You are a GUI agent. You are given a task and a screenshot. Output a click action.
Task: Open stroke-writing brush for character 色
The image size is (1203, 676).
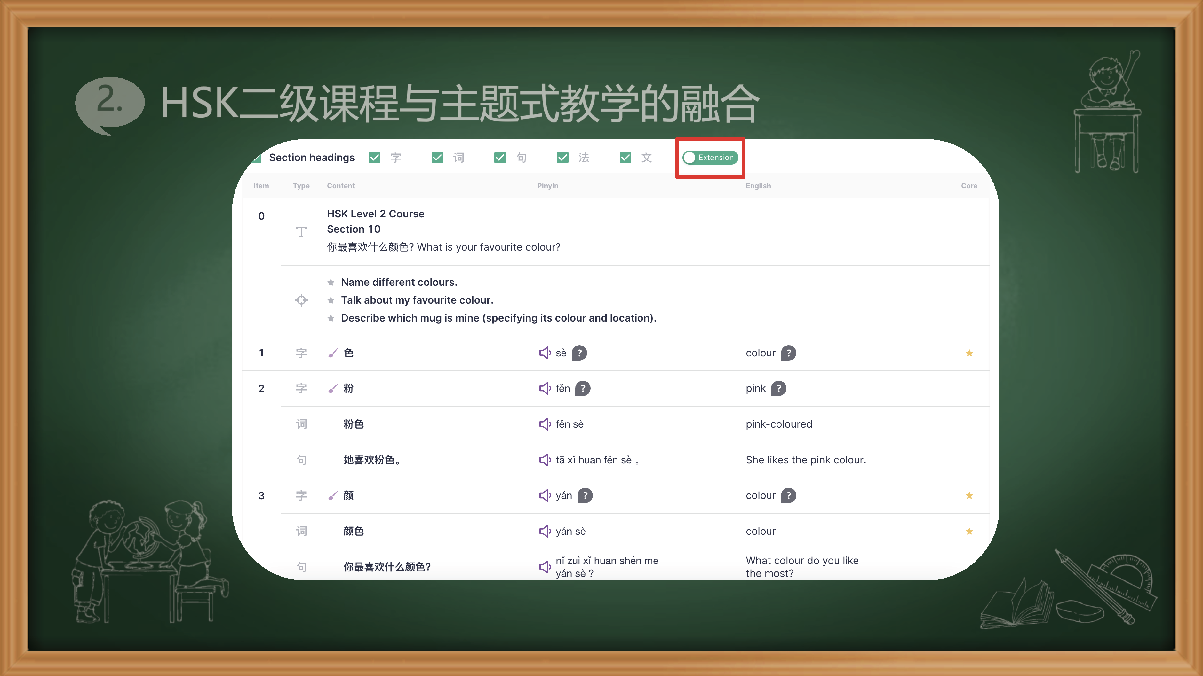[332, 353]
